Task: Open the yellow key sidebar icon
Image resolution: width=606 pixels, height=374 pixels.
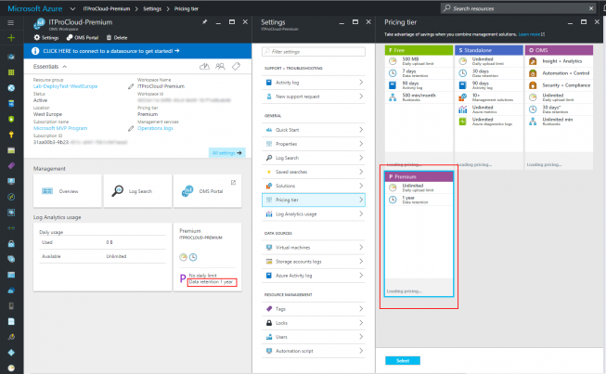Action: click(x=11, y=135)
